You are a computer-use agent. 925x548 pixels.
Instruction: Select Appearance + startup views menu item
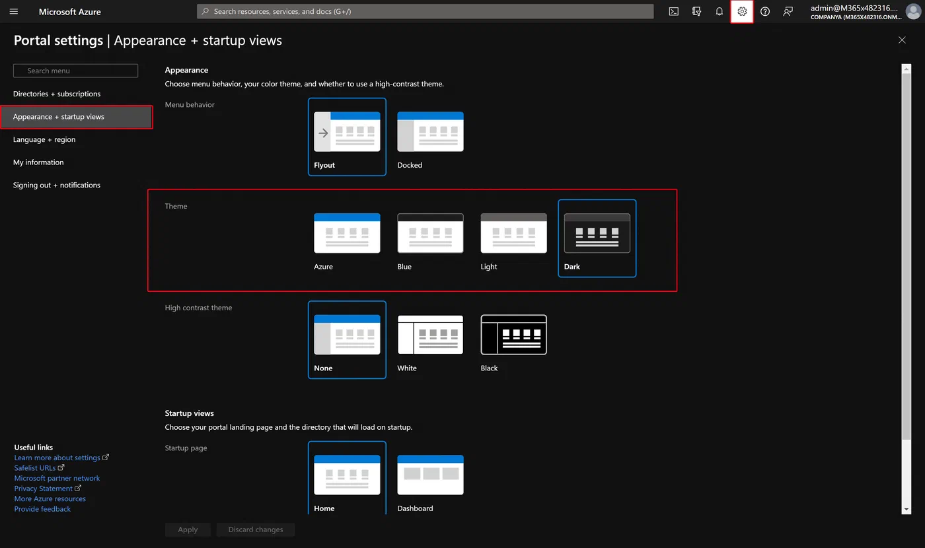(77, 117)
